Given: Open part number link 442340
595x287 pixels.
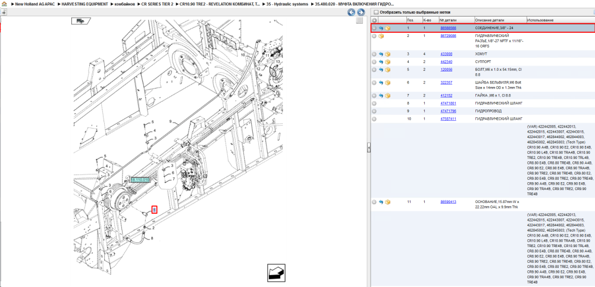Looking at the screenshot, I should (x=446, y=62).
